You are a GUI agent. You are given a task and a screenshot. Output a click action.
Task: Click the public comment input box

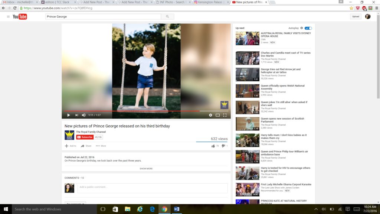click(x=152, y=187)
